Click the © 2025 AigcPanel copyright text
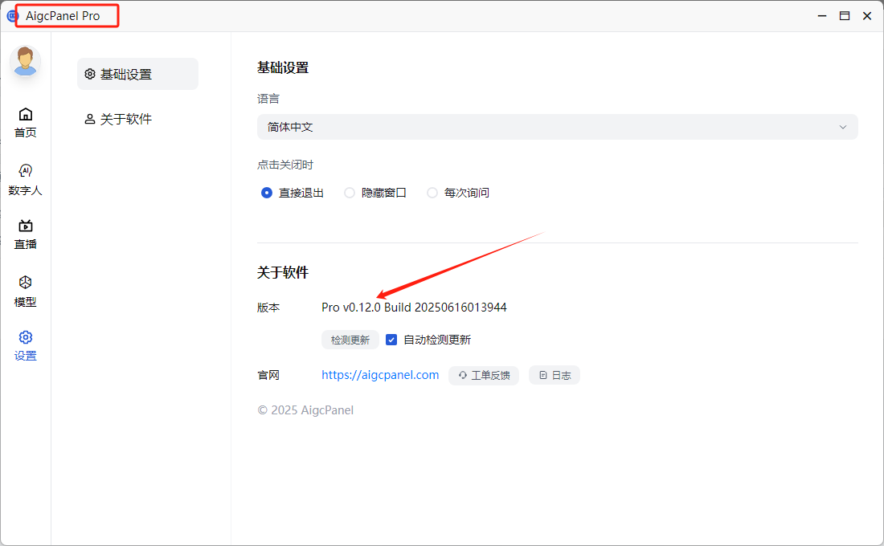 click(x=305, y=410)
